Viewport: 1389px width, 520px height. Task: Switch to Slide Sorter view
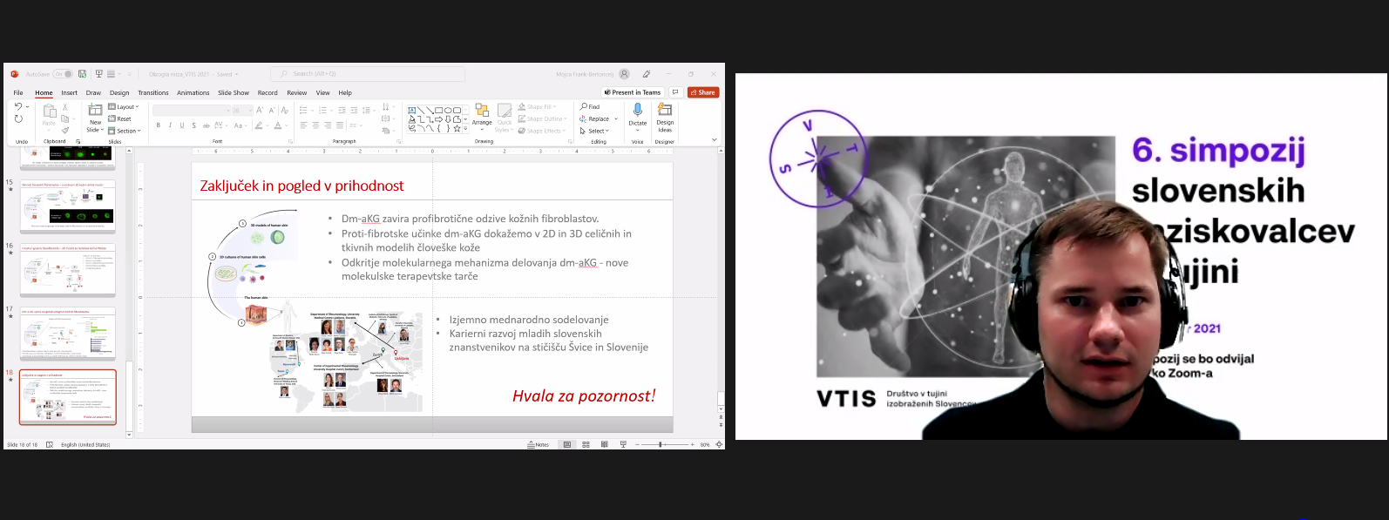586,444
